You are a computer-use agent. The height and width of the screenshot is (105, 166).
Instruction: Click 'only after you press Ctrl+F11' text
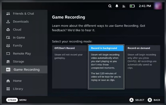pyautogui.click(x=138, y=60)
